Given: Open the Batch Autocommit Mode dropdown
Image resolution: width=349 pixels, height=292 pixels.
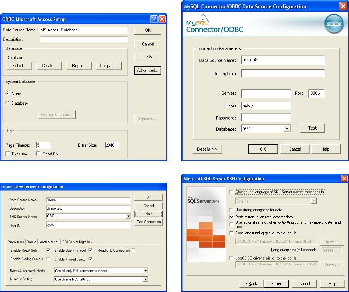Looking at the screenshot, I should click(x=146, y=271).
